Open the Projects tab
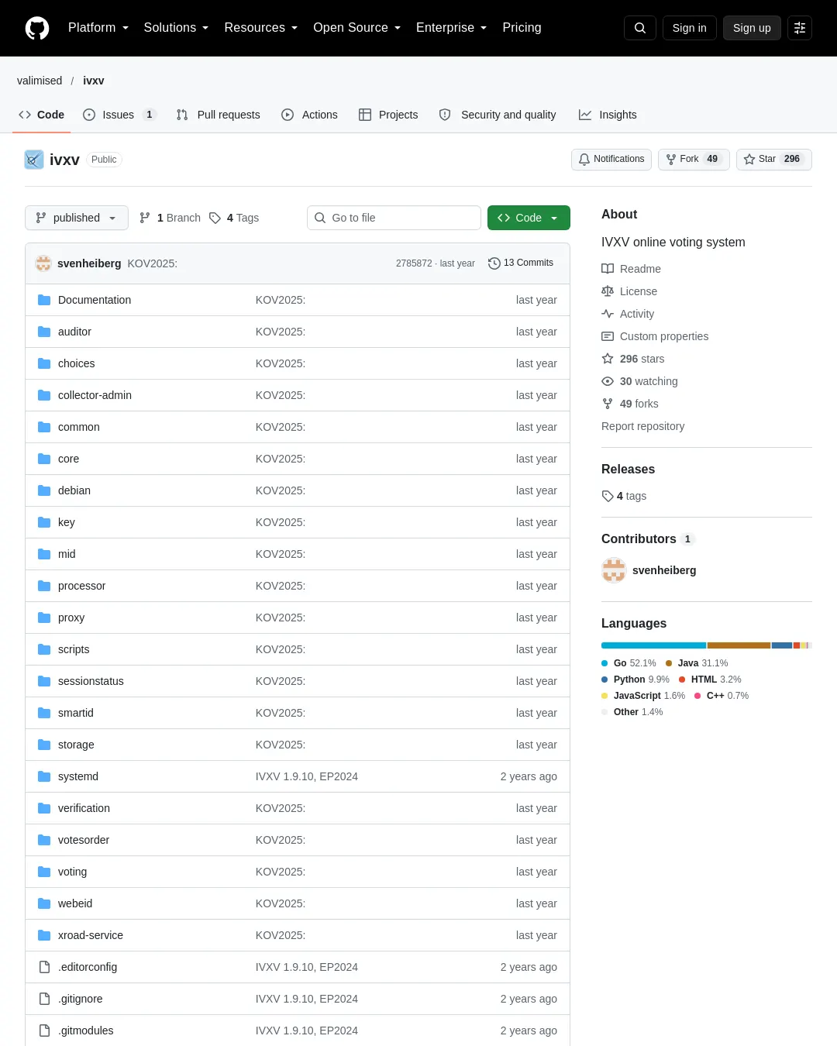Image resolution: width=837 pixels, height=1046 pixels. coord(388,115)
